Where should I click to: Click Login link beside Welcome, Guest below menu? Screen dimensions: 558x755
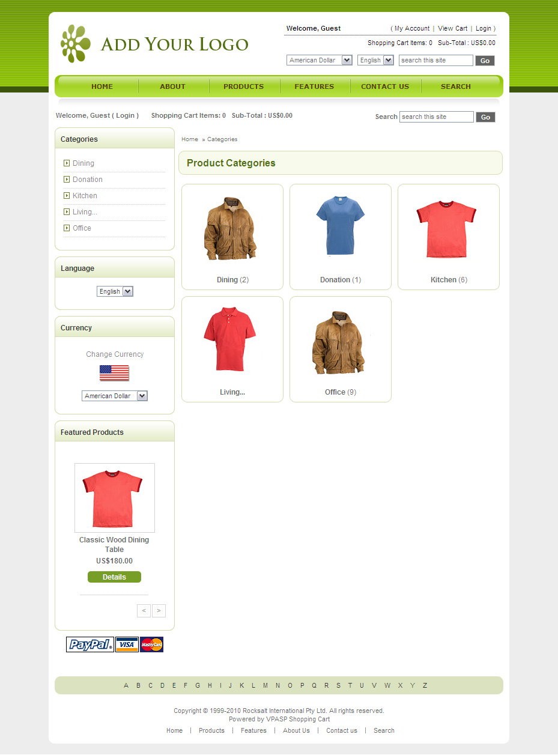tap(126, 115)
